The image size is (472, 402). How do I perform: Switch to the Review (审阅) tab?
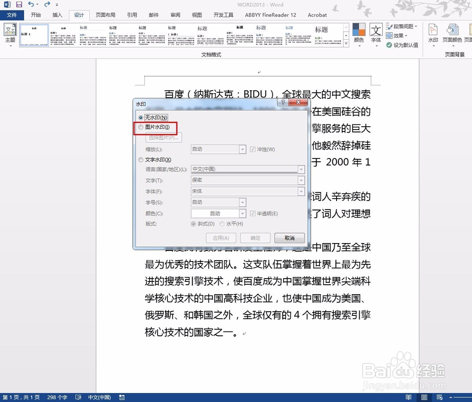[x=175, y=15]
